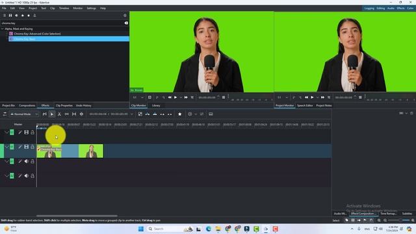Screen dimensions: 416x234
Task: Switch to the Clip Properties tab
Action: [64, 105]
